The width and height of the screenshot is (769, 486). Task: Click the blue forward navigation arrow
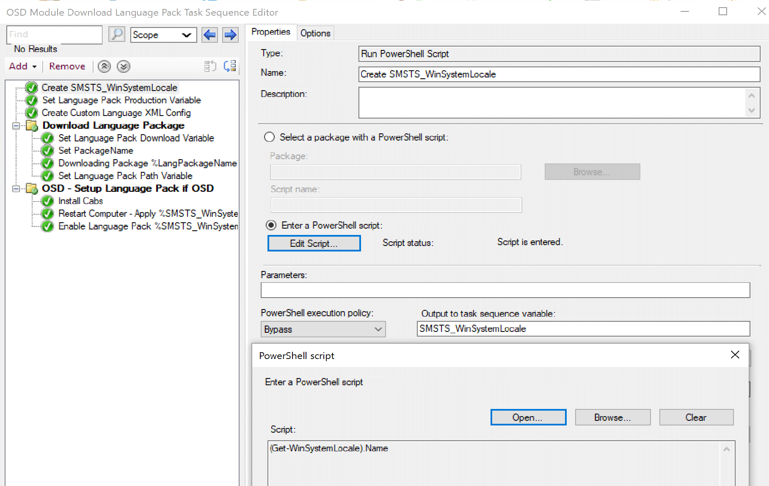230,35
